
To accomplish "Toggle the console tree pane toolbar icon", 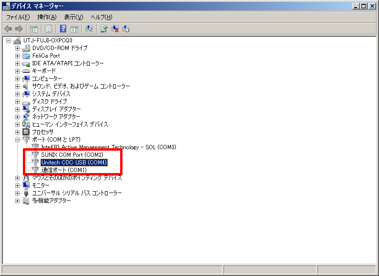I will pyautogui.click(x=33, y=29).
